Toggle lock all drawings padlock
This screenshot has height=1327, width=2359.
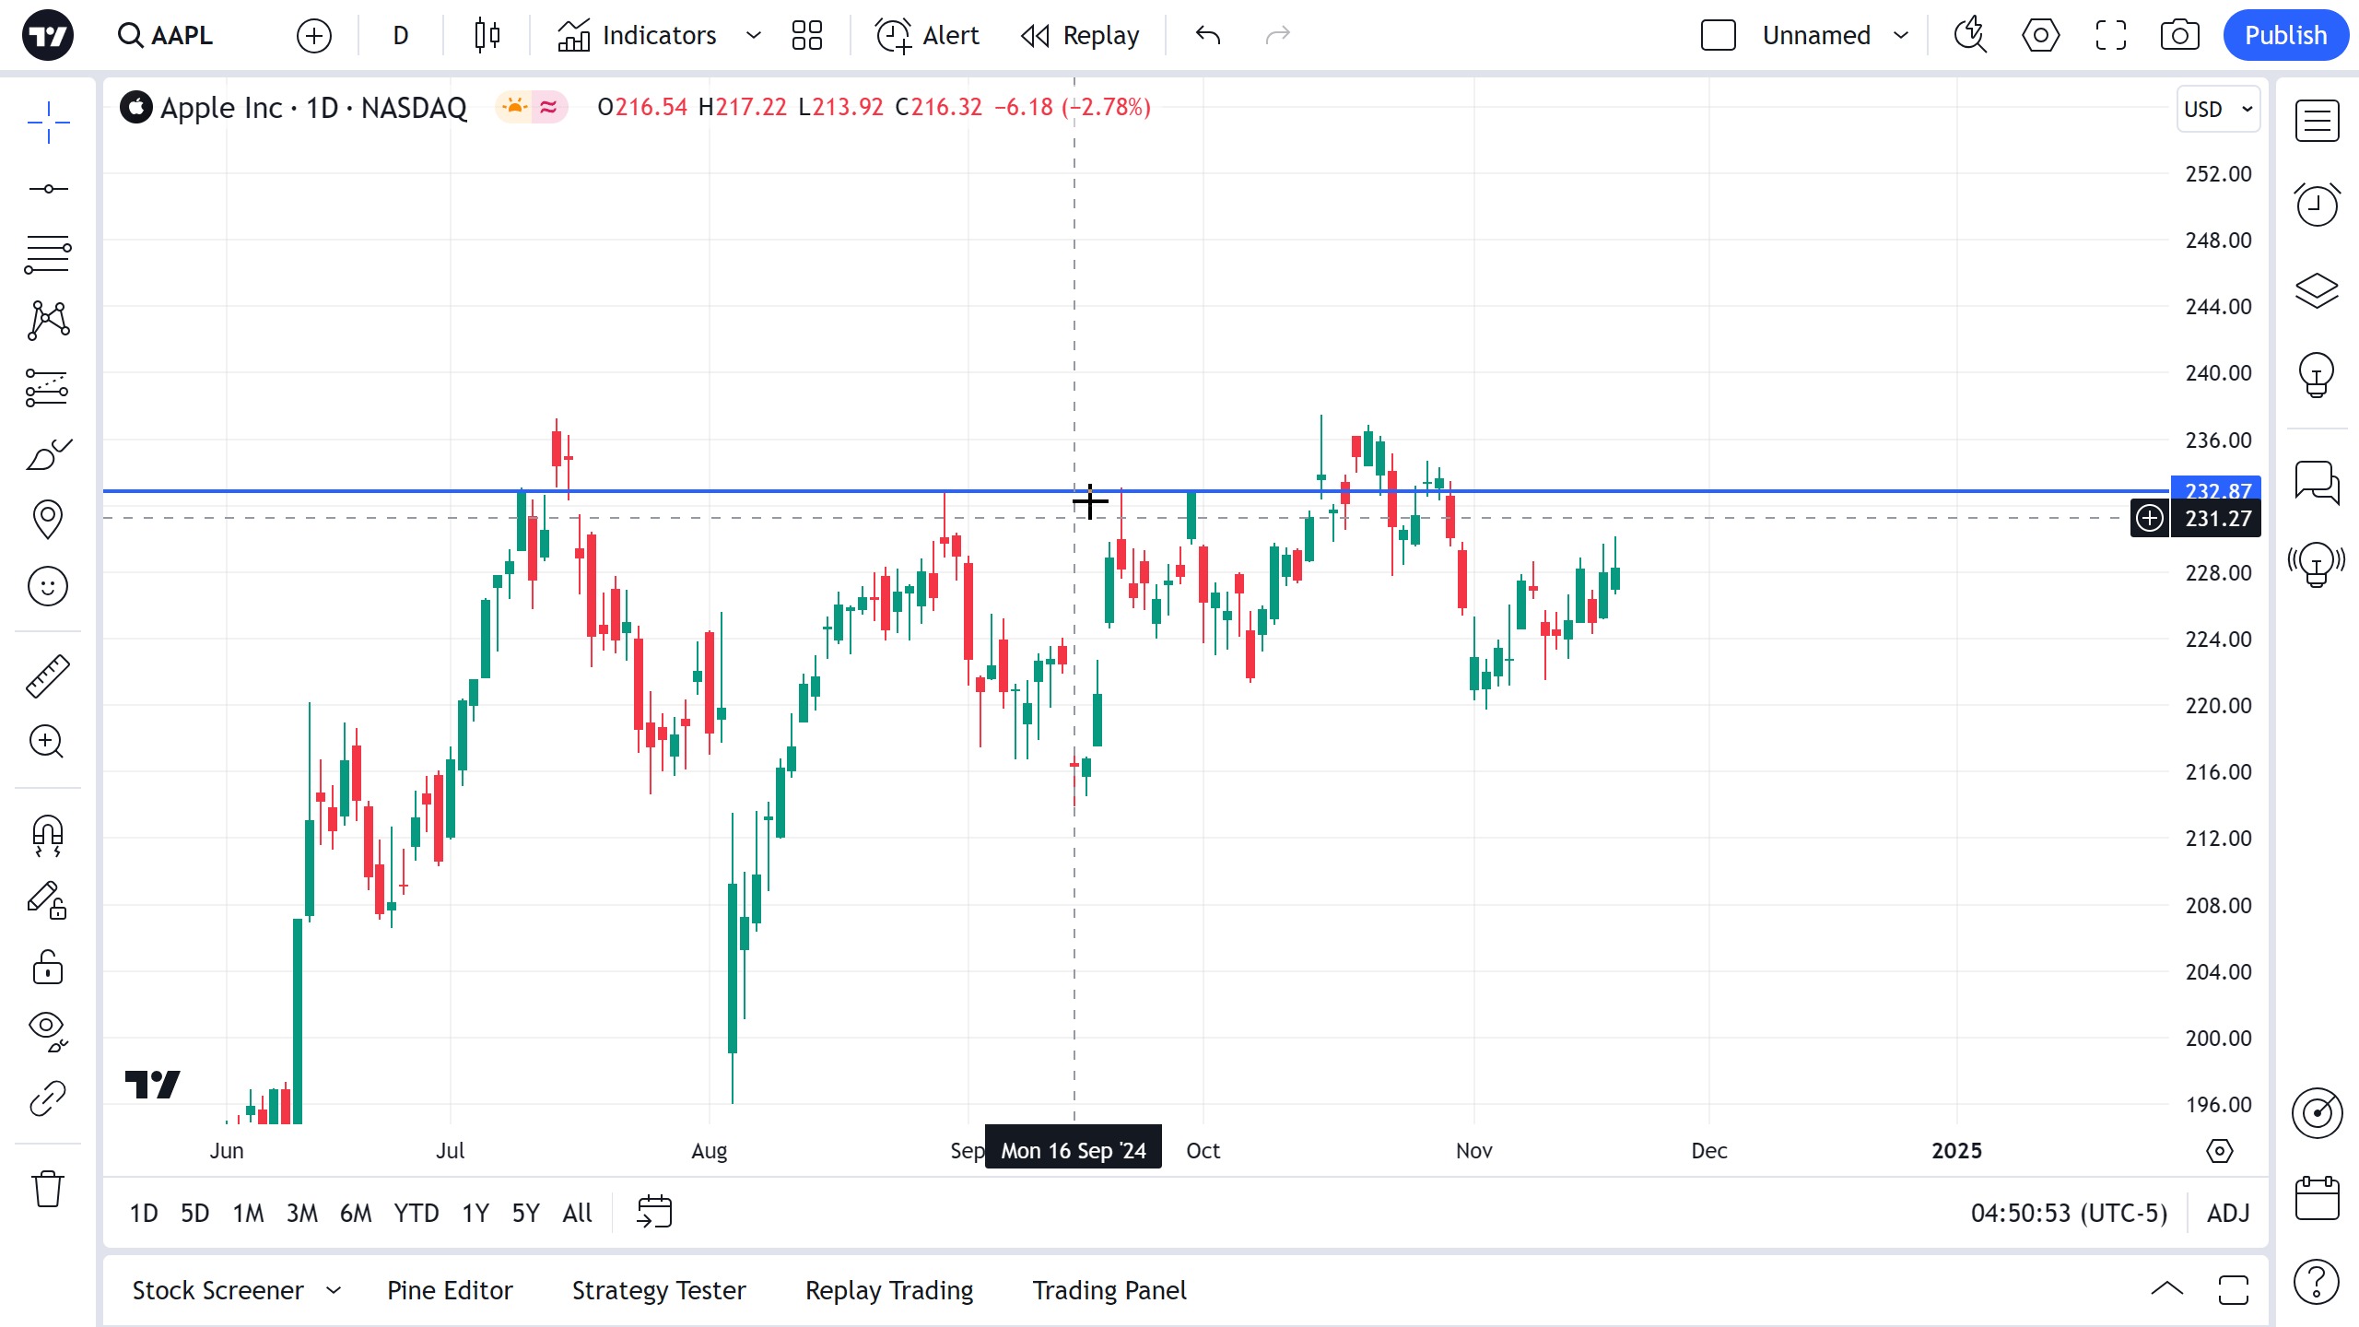(47, 968)
